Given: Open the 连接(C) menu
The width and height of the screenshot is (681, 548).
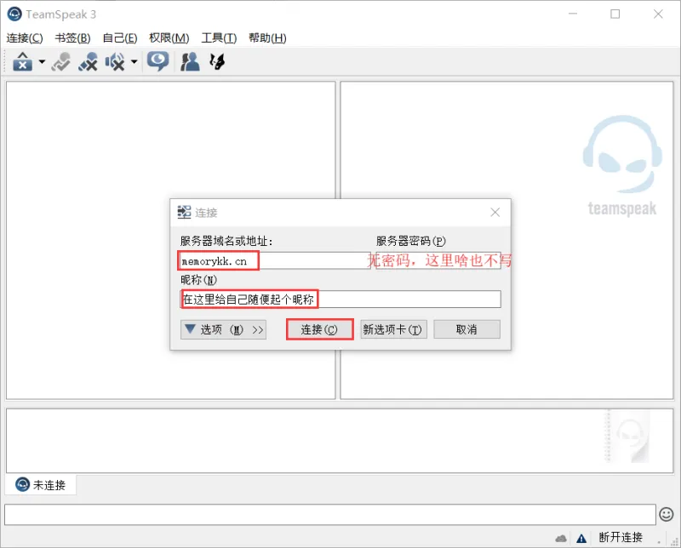Looking at the screenshot, I should pos(25,38).
